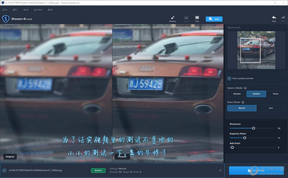Open the View layout icon
This screenshot has width=288, height=178.
[x=197, y=19]
